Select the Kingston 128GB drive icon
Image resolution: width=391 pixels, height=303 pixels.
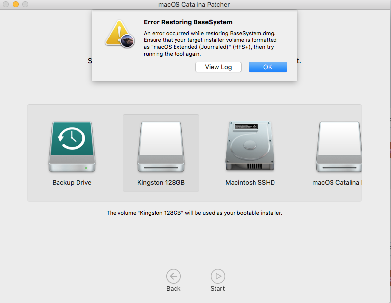(161, 147)
